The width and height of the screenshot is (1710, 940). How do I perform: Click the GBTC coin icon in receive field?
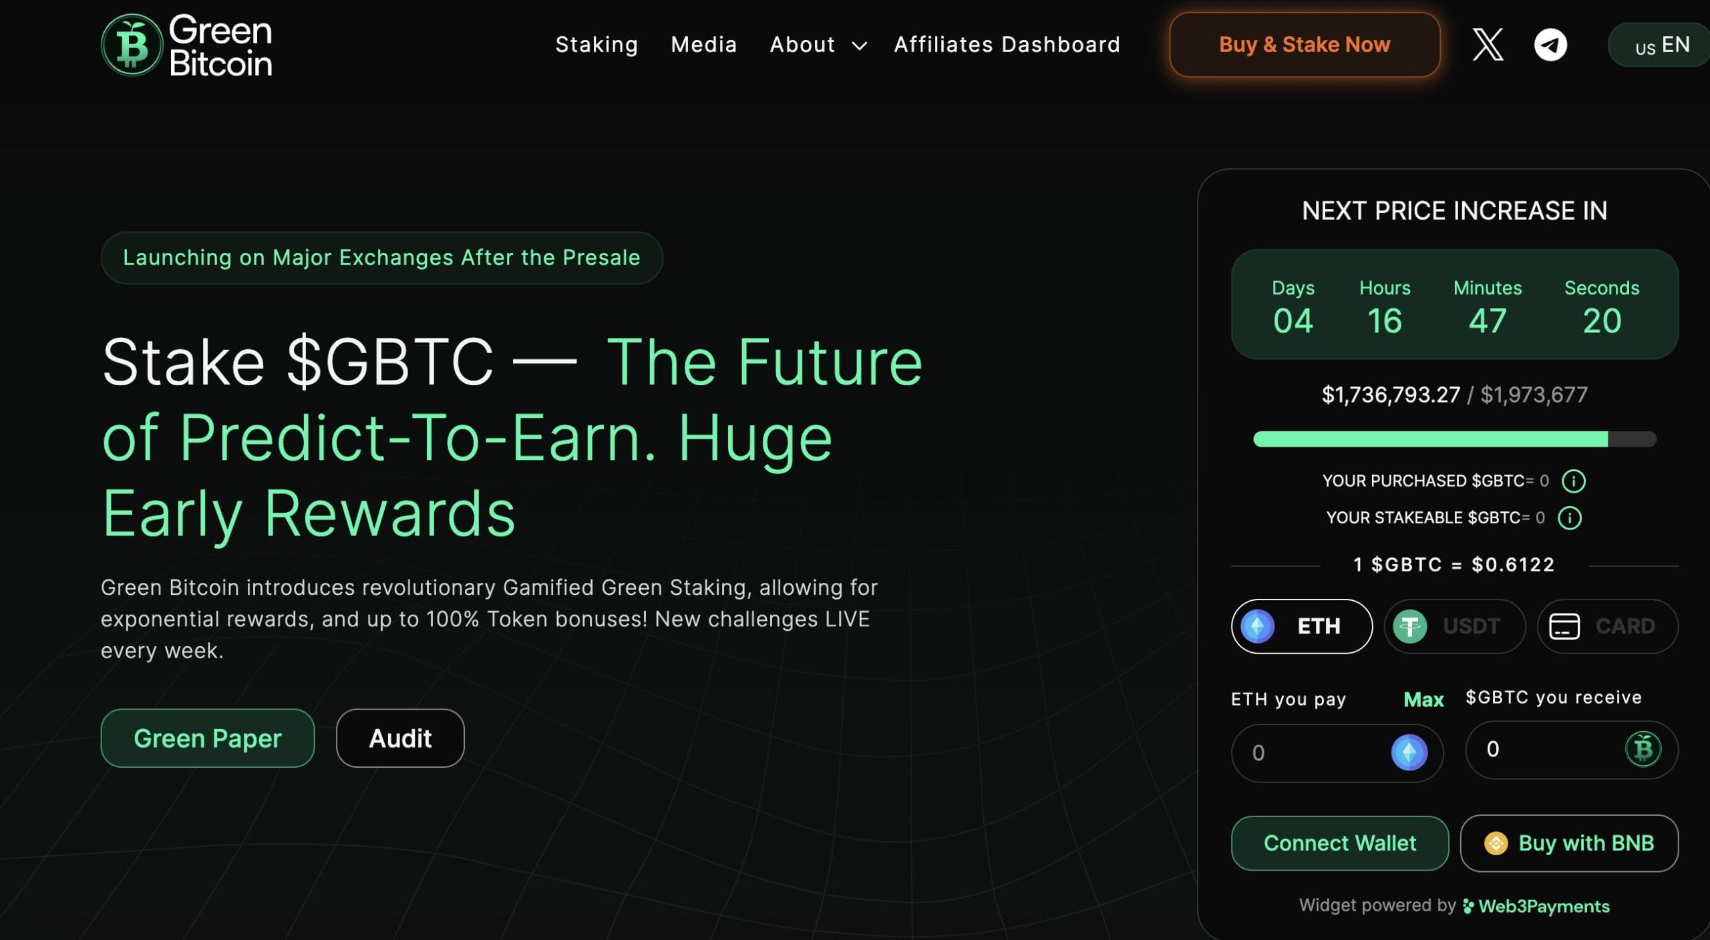coord(1643,749)
